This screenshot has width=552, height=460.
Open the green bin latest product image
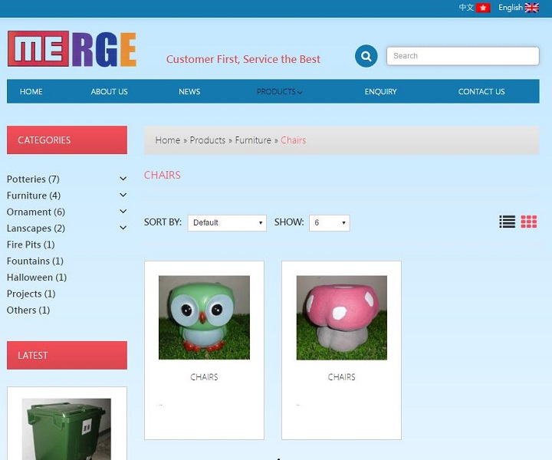67,429
